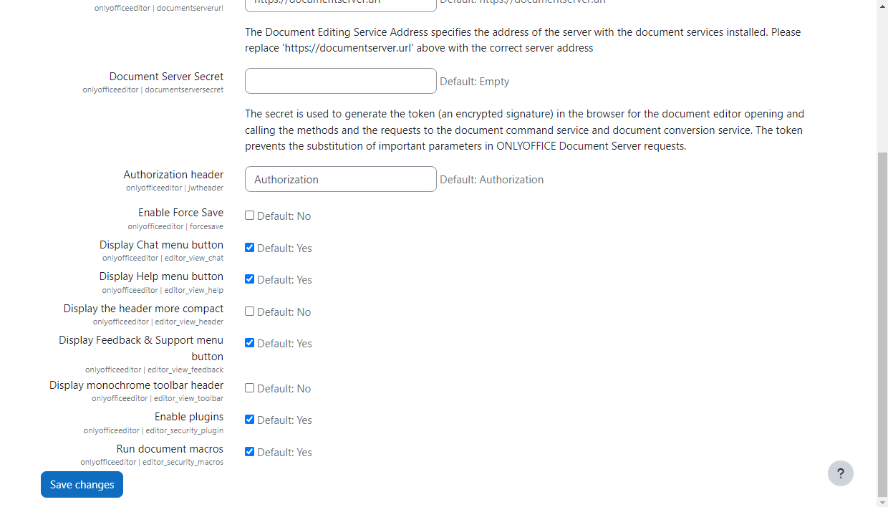Uncheck "Run document macros"
This screenshot has width=888, height=507.
[x=249, y=451]
